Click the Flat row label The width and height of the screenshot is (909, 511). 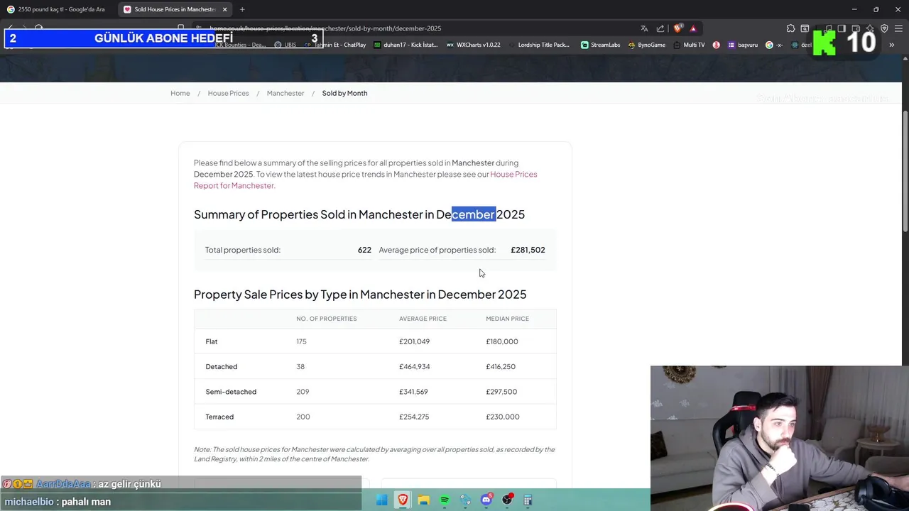[x=212, y=341]
